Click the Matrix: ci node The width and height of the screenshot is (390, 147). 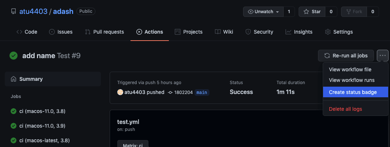point(133,144)
